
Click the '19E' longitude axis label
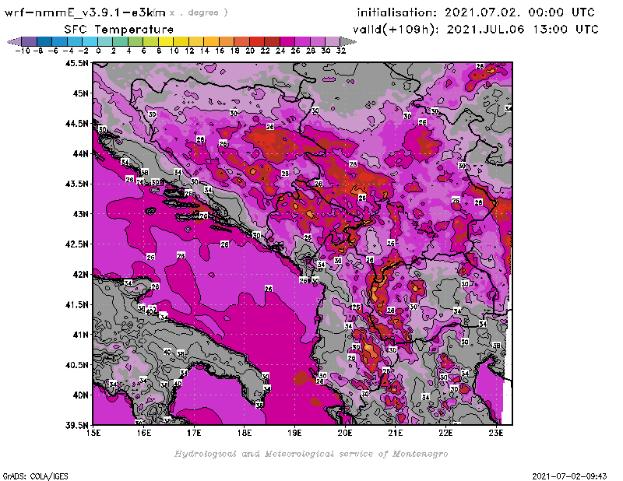pos(295,433)
